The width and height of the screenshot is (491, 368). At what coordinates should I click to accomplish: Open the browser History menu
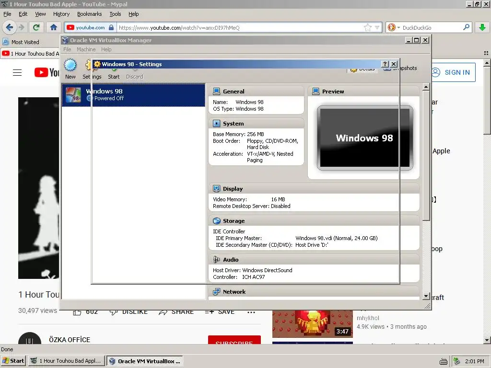61,14
